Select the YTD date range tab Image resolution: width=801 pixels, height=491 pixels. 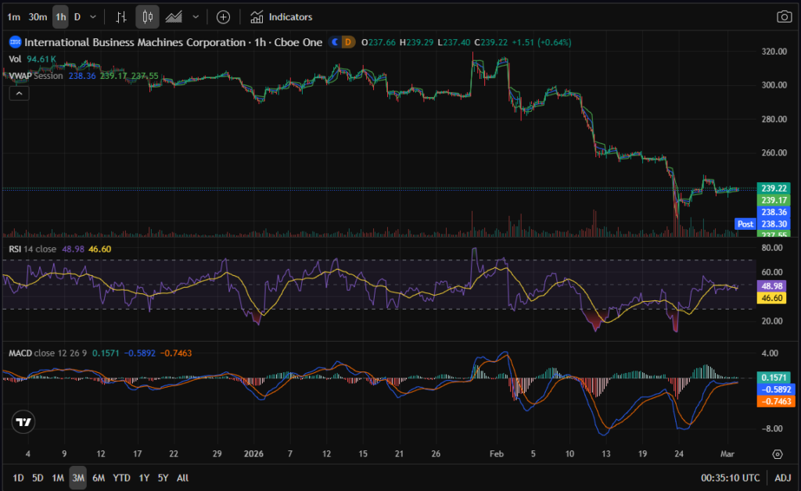(121, 478)
